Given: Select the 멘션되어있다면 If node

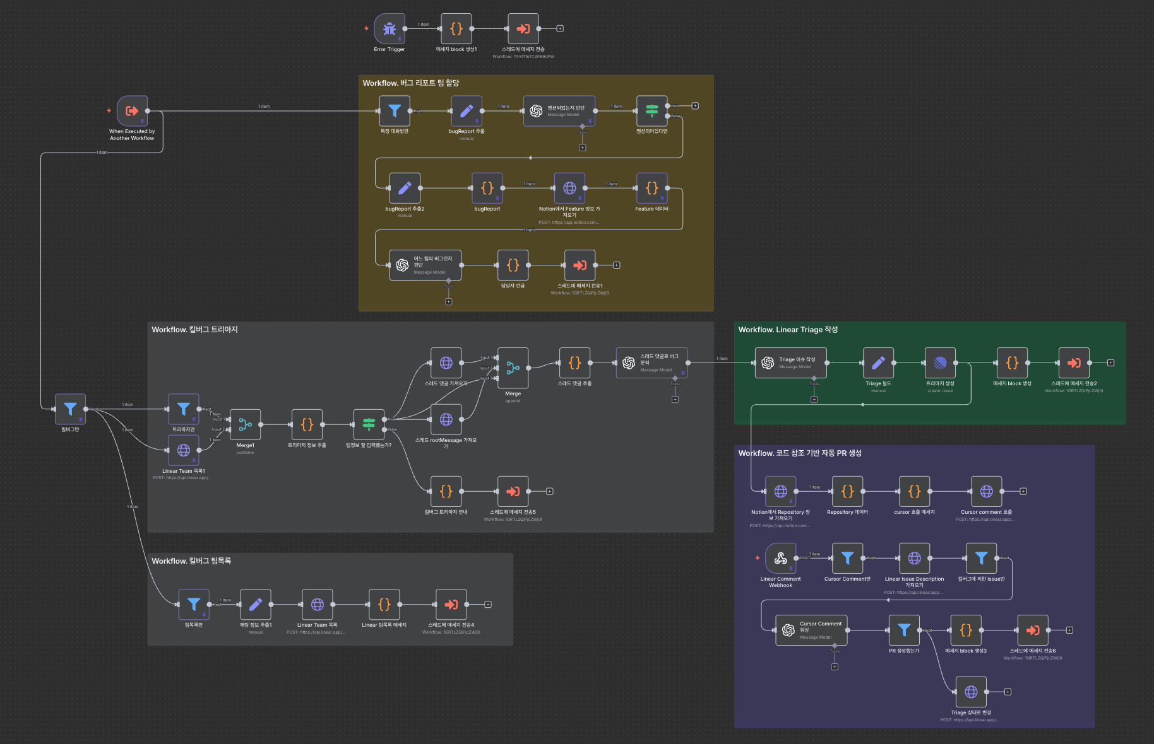Looking at the screenshot, I should [652, 111].
